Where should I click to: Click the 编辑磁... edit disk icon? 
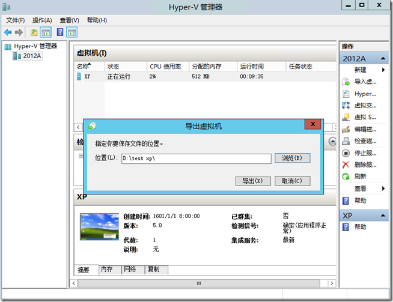[346, 129]
